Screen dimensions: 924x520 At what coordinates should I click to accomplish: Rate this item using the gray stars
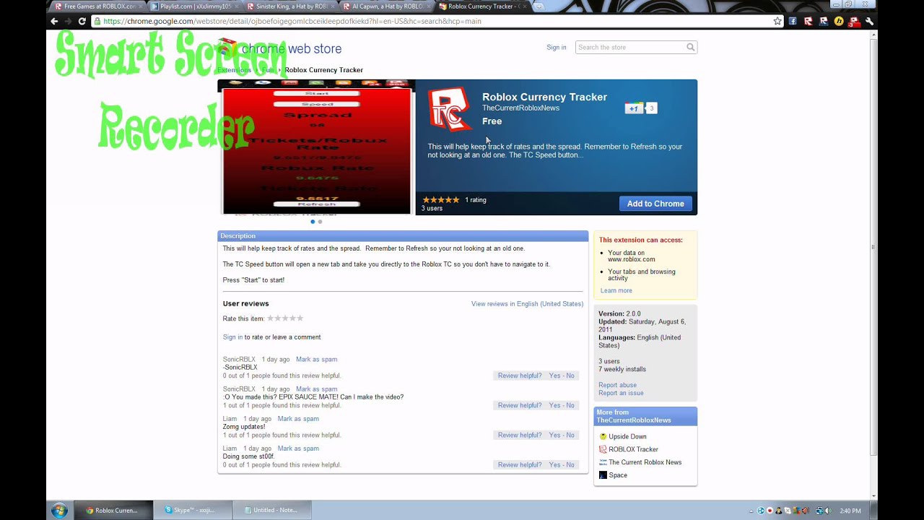[285, 318]
